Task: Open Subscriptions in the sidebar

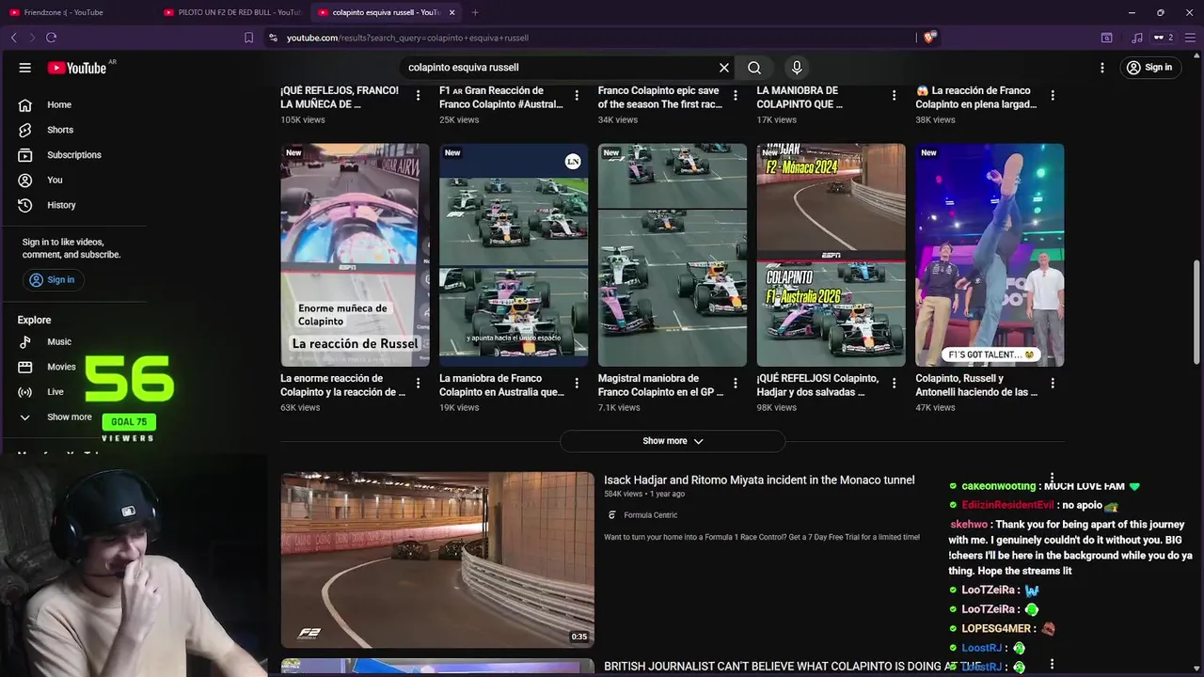Action: [x=73, y=155]
